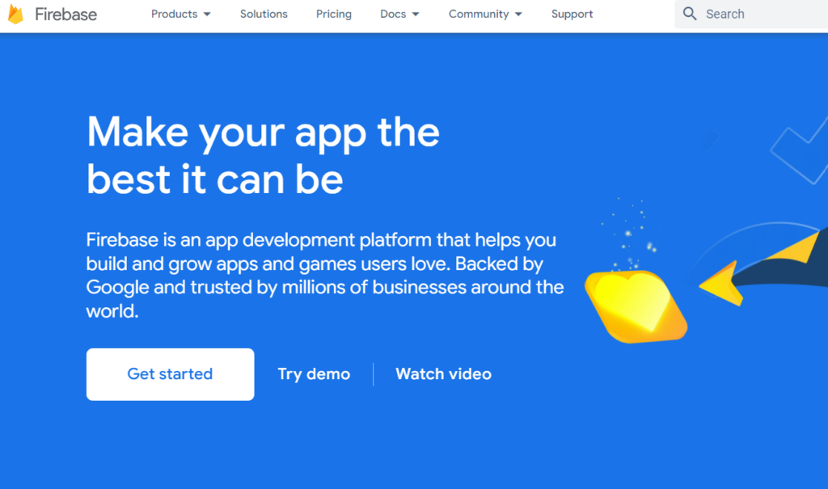Click the headline "Make your app the best it can be"
This screenshot has width=828, height=489.
263,155
